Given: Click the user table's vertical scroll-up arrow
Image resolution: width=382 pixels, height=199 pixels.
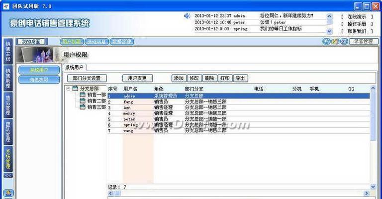Looking at the screenshot, I should (x=373, y=88).
